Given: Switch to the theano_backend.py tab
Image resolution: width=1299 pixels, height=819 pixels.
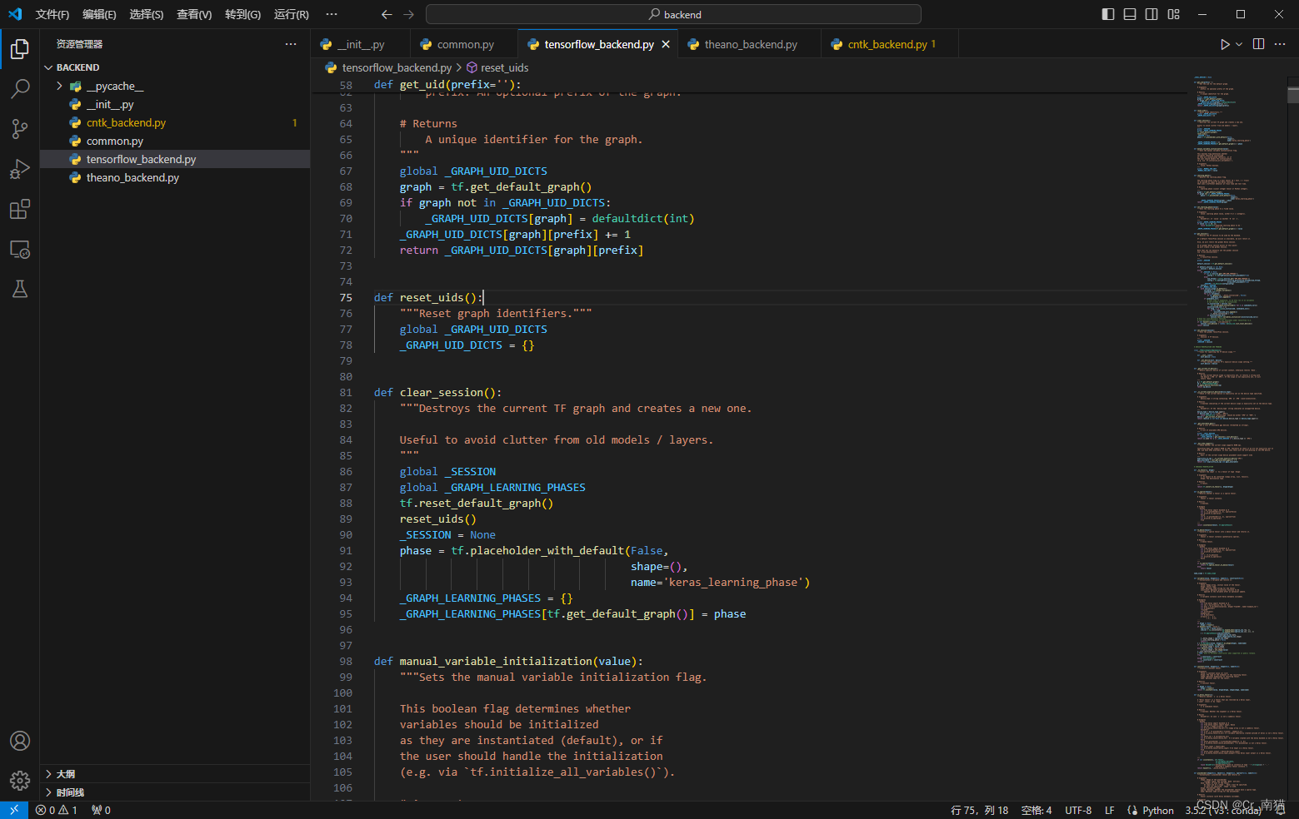Looking at the screenshot, I should (749, 43).
